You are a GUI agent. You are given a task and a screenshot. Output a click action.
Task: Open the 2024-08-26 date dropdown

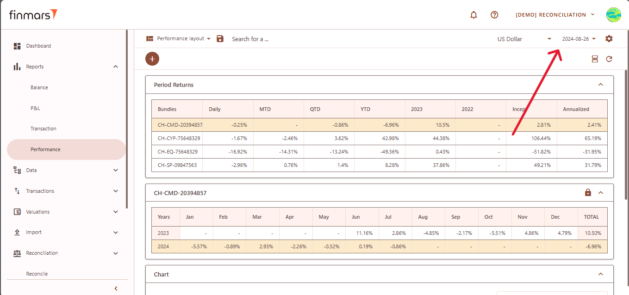coord(579,39)
